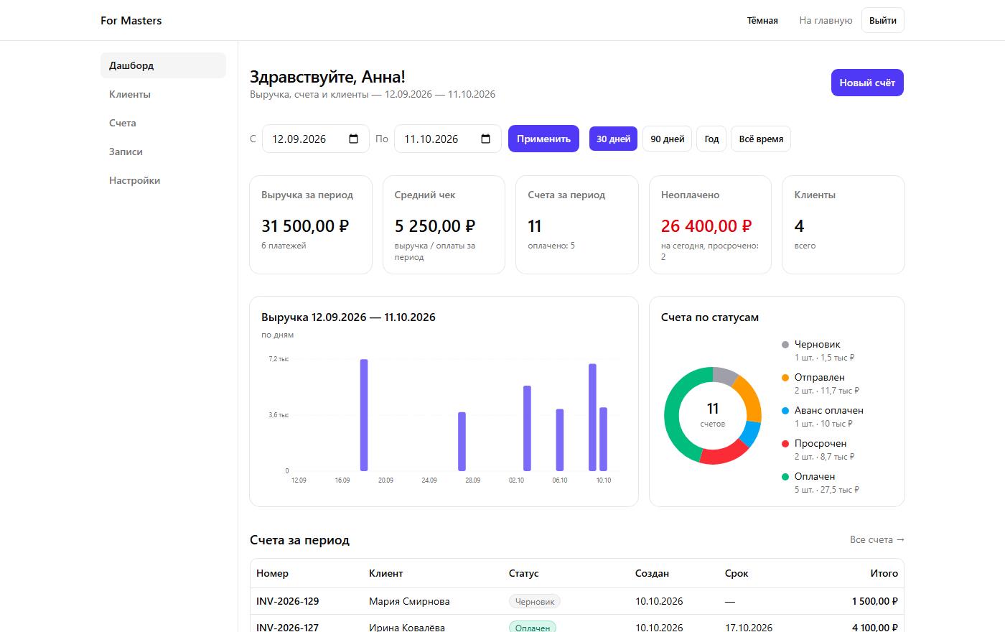
Task: Click the orange Отправлен legend dot
Action: click(785, 378)
